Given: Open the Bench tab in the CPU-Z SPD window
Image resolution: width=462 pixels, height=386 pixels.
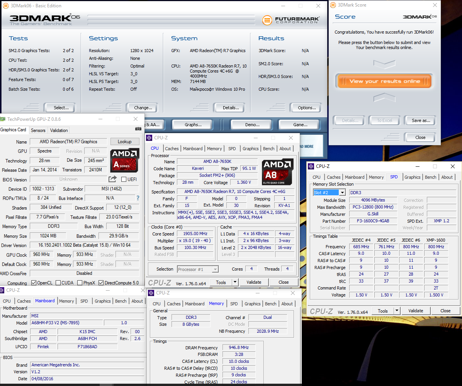Looking at the screenshot, I should tap(430, 177).
